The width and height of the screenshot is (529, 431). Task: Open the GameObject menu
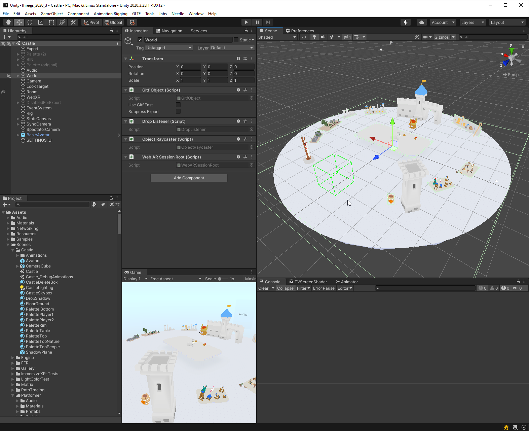coord(52,14)
